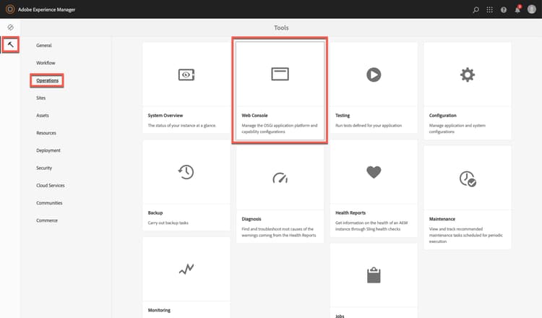This screenshot has height=318, width=542.
Task: Open the Tools hammer icon in left rail
Action: 10,45
